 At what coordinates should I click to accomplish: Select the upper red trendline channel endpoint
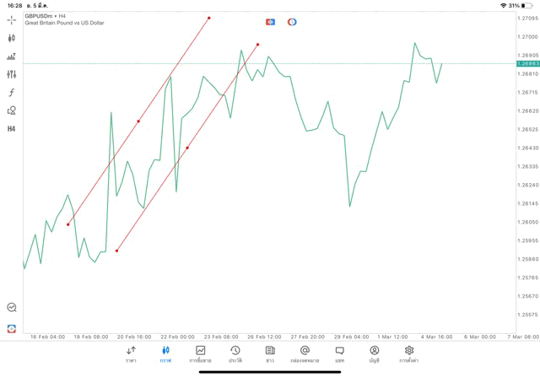[x=209, y=18]
